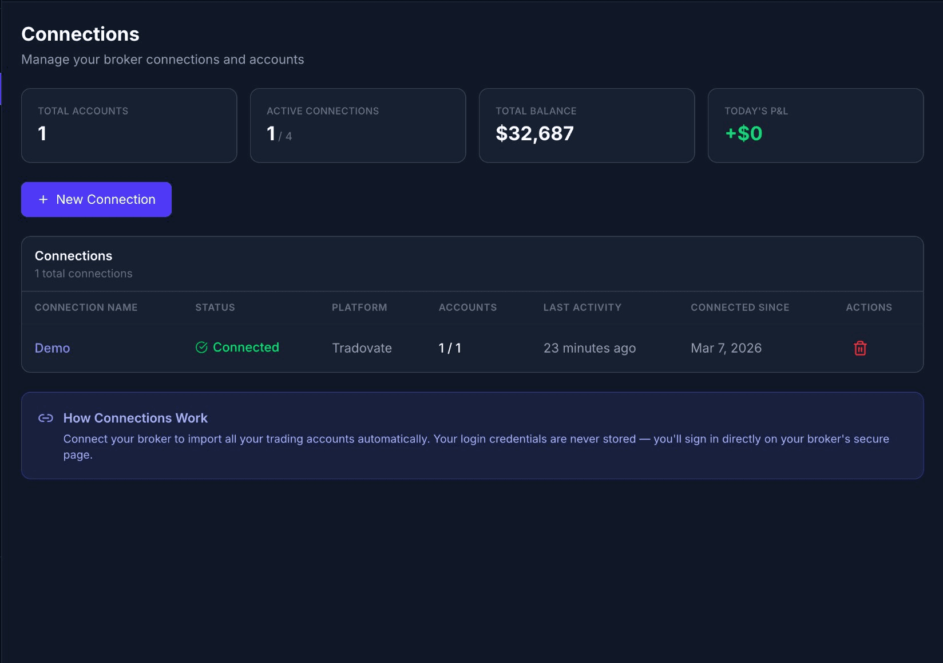Click the How Connections Work heading
943x663 pixels.
click(135, 419)
